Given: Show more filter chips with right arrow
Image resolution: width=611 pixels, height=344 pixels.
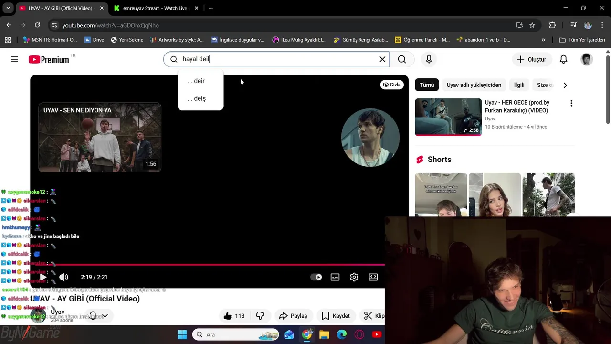Looking at the screenshot, I should [x=565, y=85].
